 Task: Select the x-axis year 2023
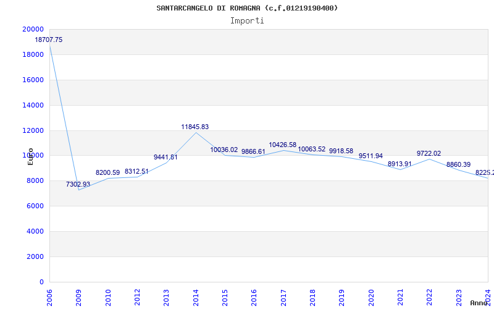pos(459,297)
